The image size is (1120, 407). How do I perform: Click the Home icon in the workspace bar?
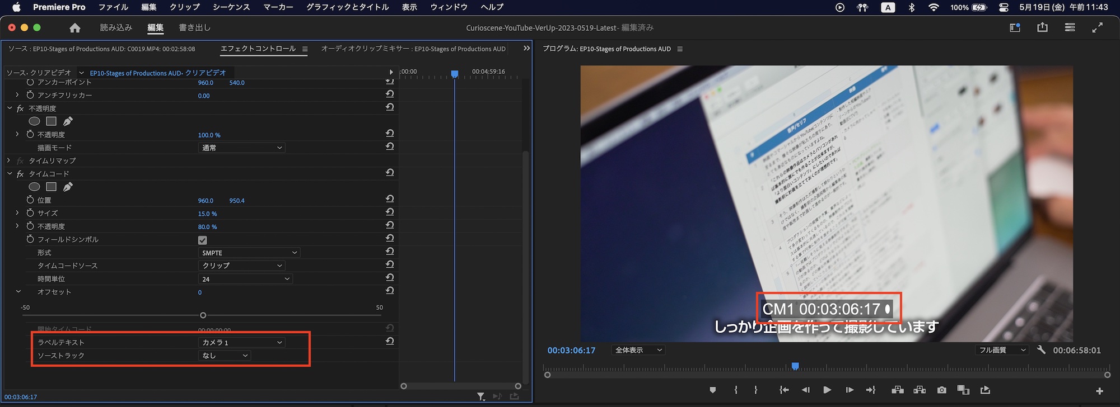tap(75, 28)
